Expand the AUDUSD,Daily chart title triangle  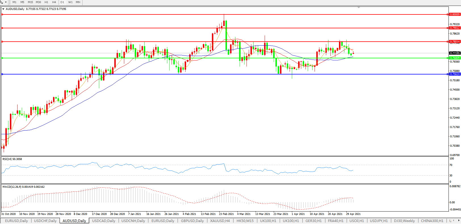3,9
